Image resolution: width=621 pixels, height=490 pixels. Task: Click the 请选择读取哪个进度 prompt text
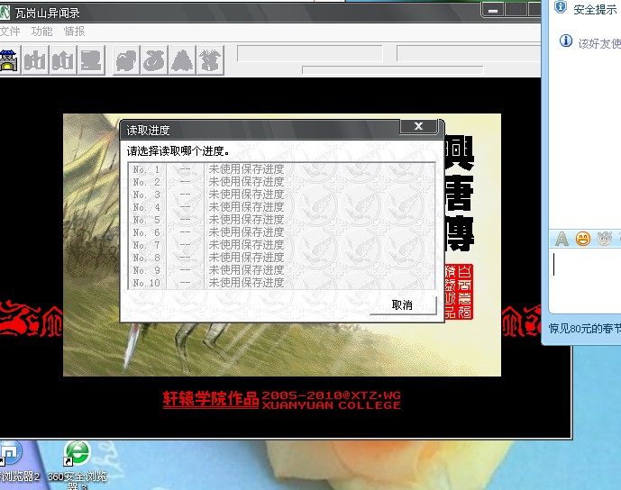[178, 151]
